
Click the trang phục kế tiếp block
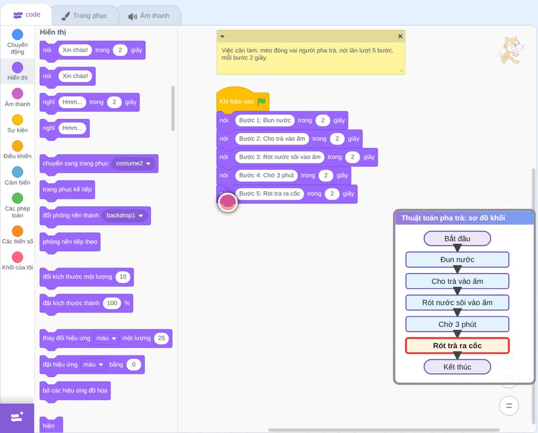(x=67, y=190)
